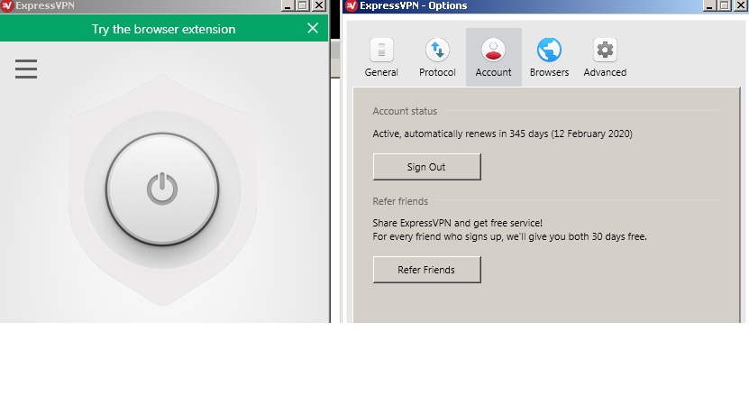Click the 'Share ExpressVPN and get free service!' text
Viewport: 749px width, 415px height.
(x=457, y=223)
